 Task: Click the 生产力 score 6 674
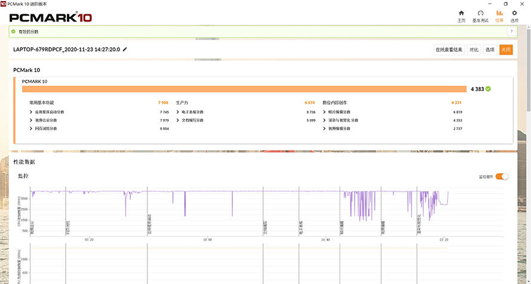[x=310, y=102]
